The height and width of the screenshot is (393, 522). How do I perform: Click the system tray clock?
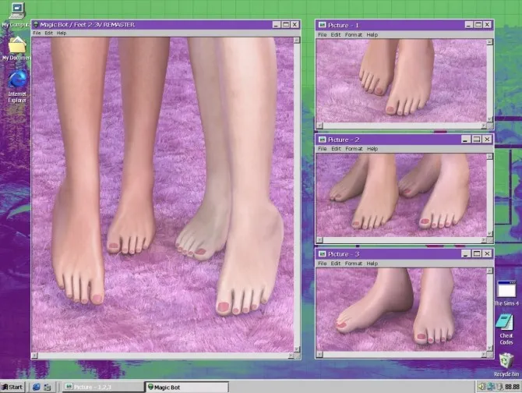pos(513,387)
